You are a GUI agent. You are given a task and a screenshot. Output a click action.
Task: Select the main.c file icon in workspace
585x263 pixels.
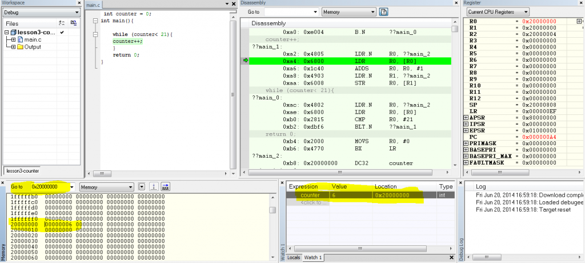[20, 39]
